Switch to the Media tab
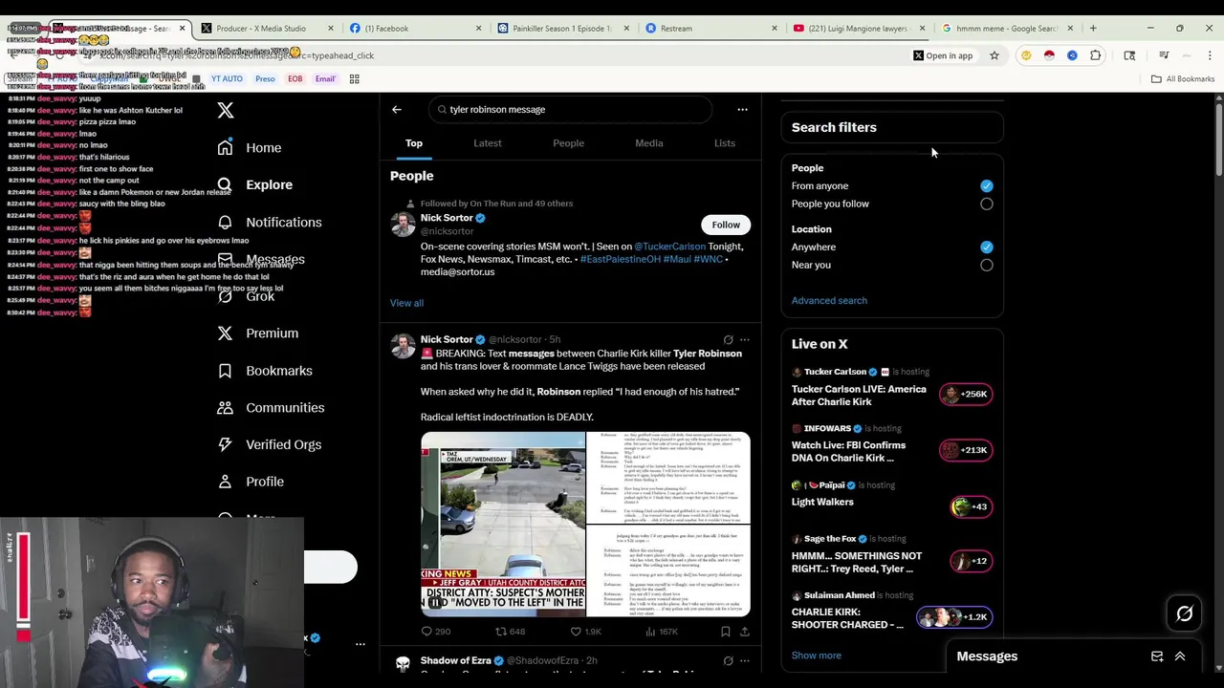The image size is (1224, 688). 649,143
